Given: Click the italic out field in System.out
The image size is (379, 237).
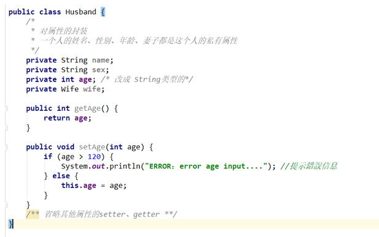Looking at the screenshot, I should pos(98,166).
